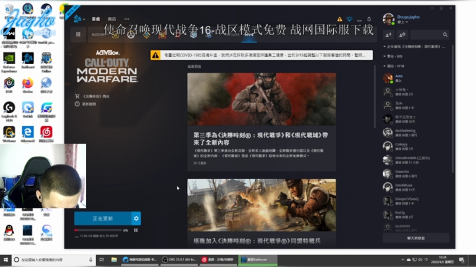Collapse the 朋友 1/18 group

click(x=394, y=66)
